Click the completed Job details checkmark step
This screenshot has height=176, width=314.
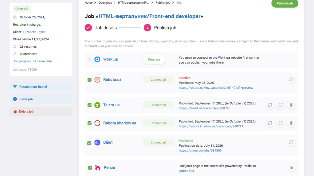88,28
